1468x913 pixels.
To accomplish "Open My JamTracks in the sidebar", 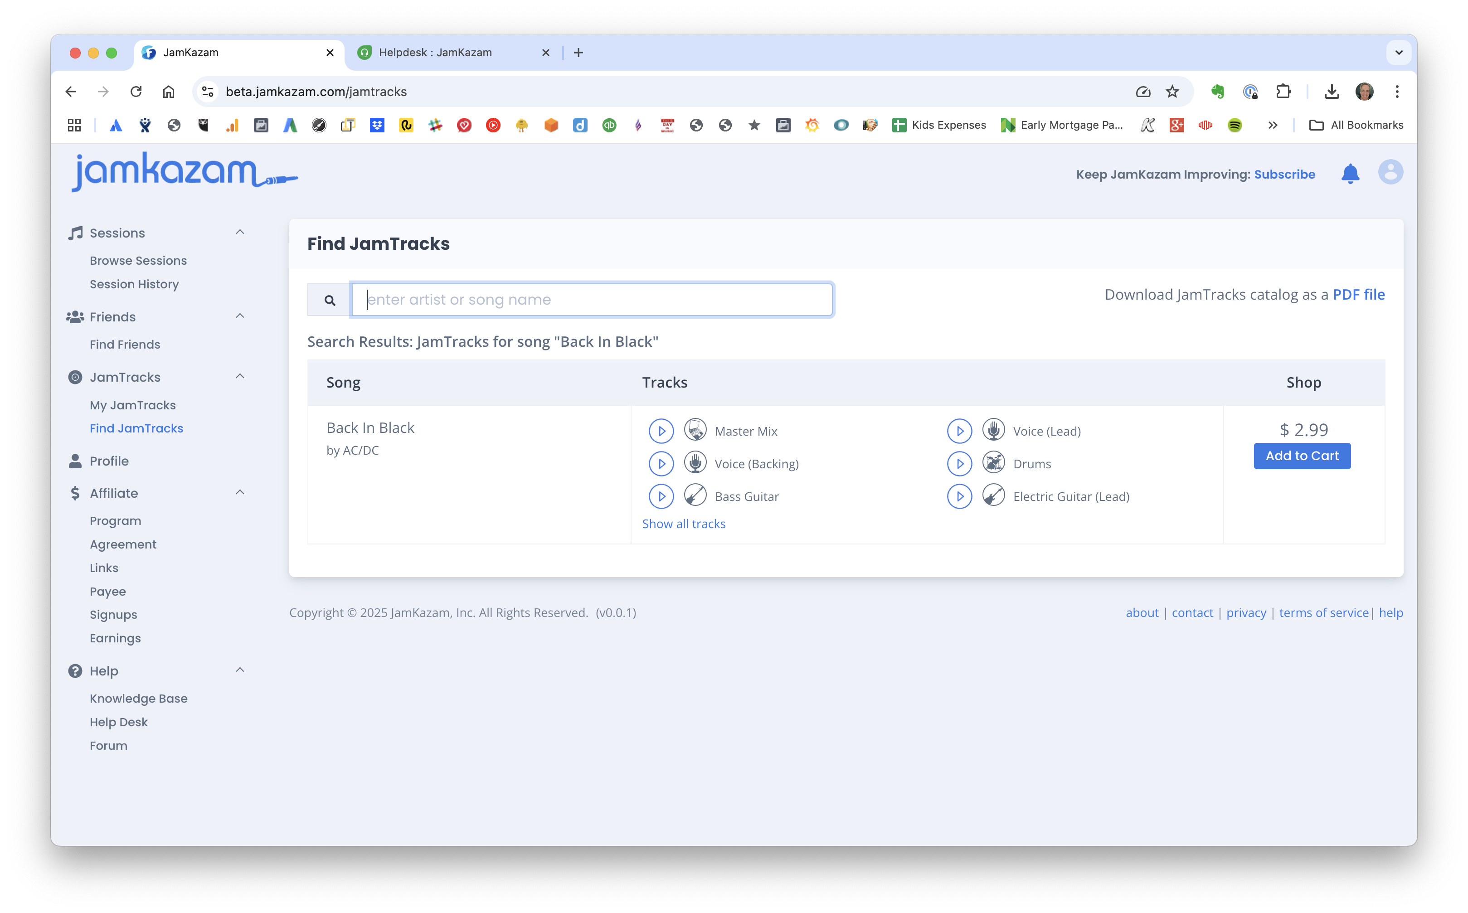I will [133, 405].
